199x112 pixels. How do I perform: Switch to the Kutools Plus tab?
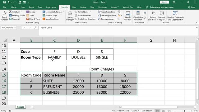[128, 7]
